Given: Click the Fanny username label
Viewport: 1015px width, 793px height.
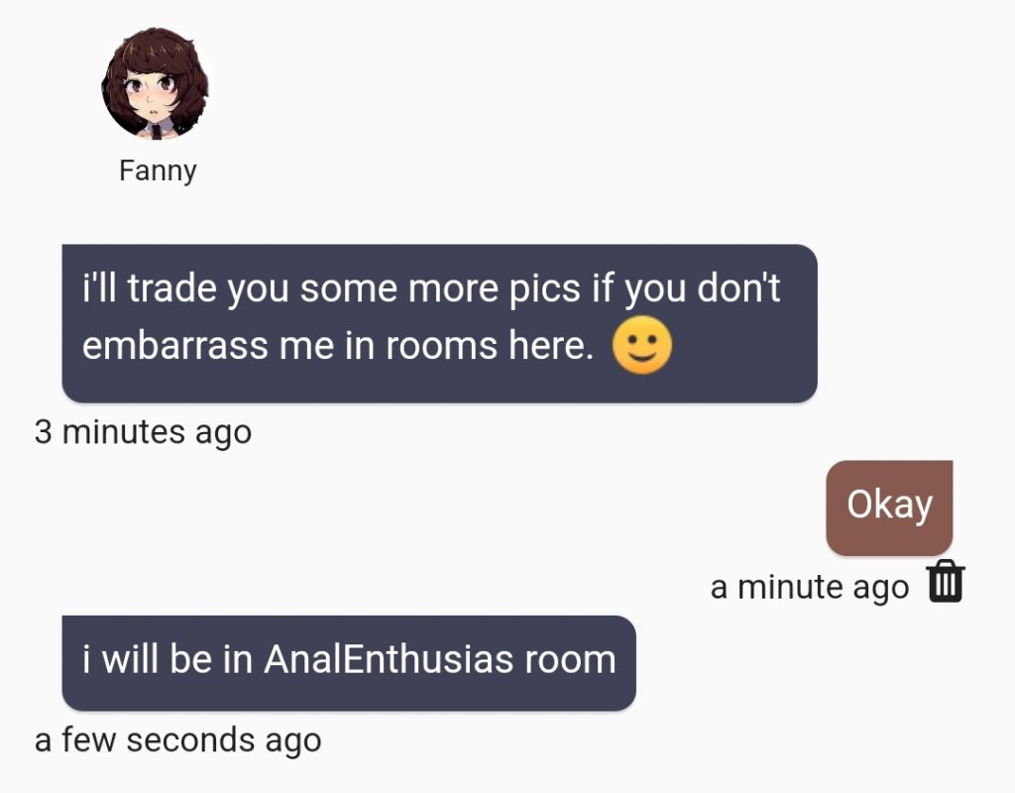Looking at the screenshot, I should point(158,170).
